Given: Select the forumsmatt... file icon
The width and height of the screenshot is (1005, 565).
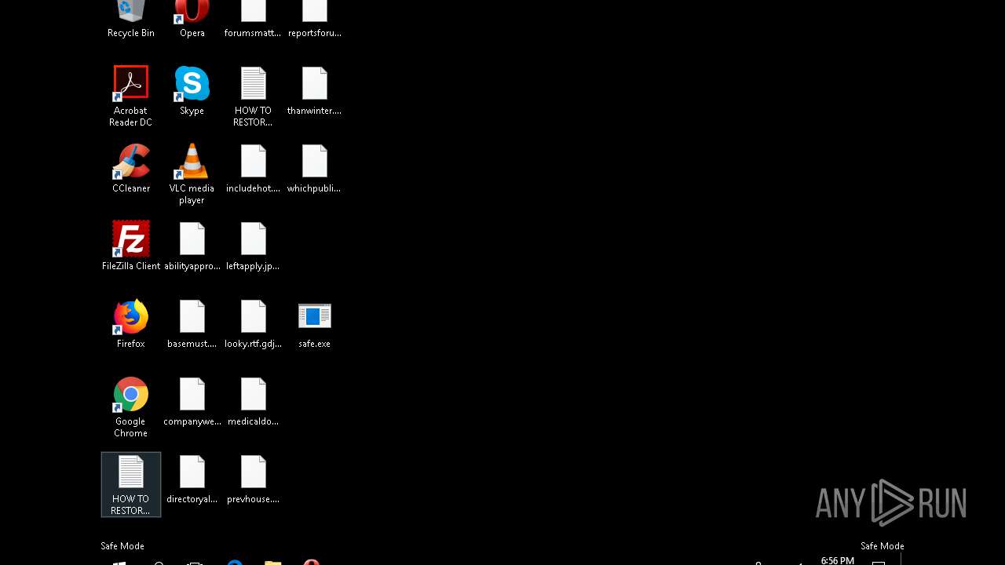Looking at the screenshot, I should pyautogui.click(x=253, y=19).
